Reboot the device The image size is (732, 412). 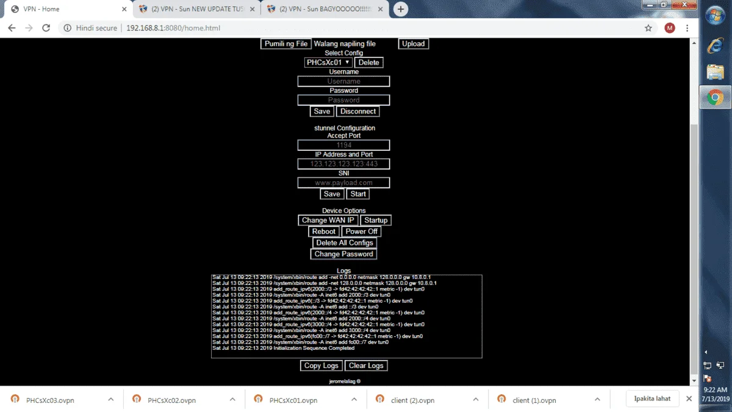324,231
